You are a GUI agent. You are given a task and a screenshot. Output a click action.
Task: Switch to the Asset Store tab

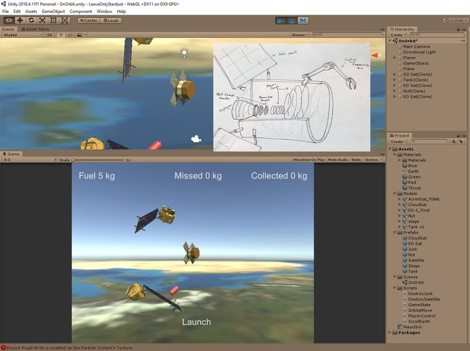36,29
